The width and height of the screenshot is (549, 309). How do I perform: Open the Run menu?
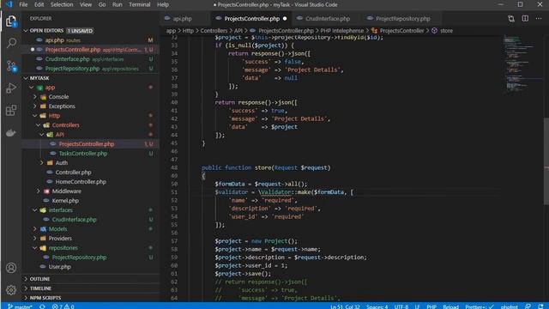[x=117, y=4]
